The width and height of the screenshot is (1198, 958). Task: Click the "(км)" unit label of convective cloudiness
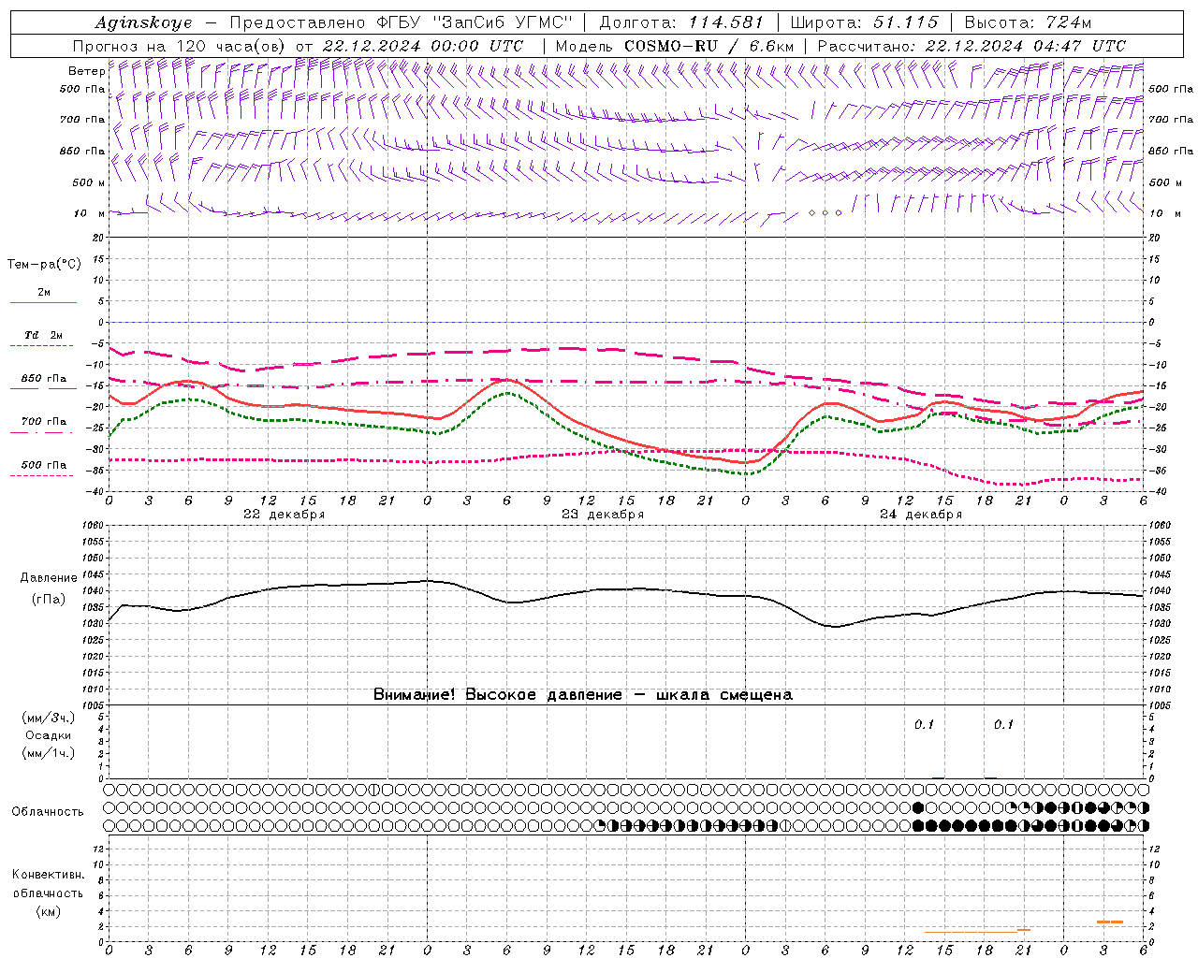(48, 911)
